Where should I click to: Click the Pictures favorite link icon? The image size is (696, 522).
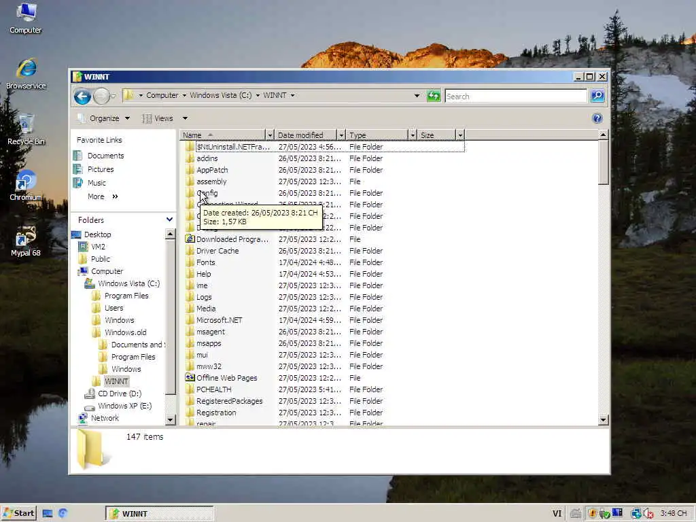tap(77, 169)
